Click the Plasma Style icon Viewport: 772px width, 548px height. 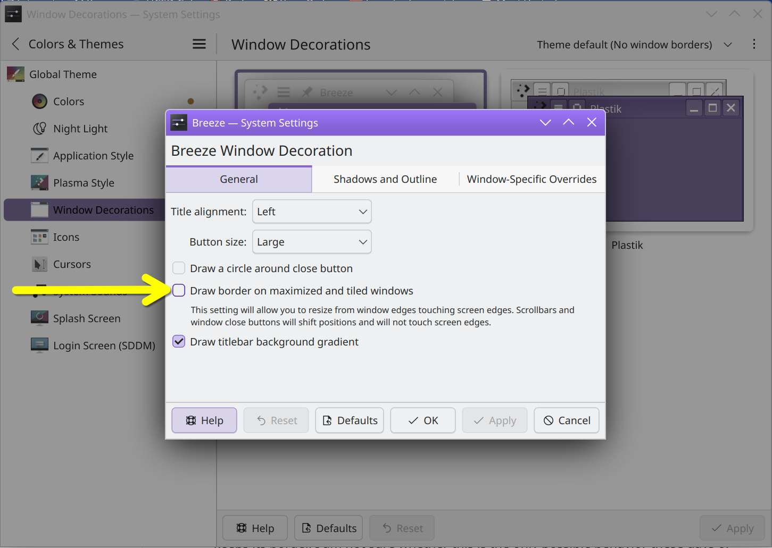40,182
